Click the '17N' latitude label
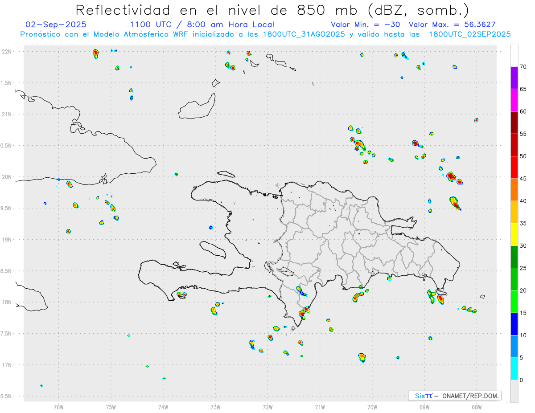Viewport: 535px width, 413px height. click(x=8, y=365)
